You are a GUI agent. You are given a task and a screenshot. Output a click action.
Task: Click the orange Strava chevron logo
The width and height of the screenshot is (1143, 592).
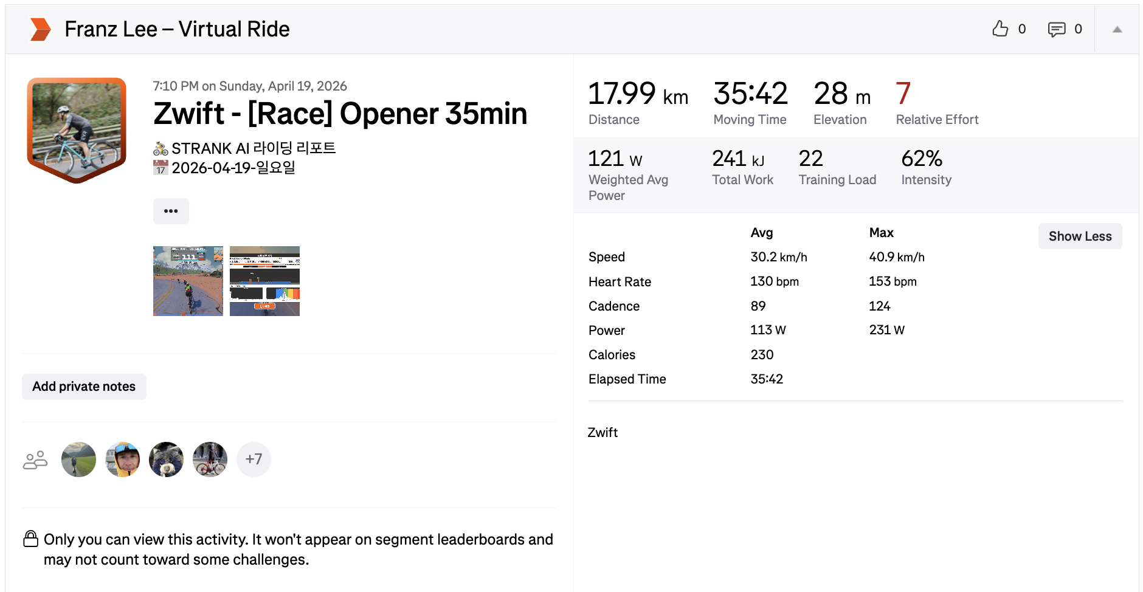[x=41, y=29]
